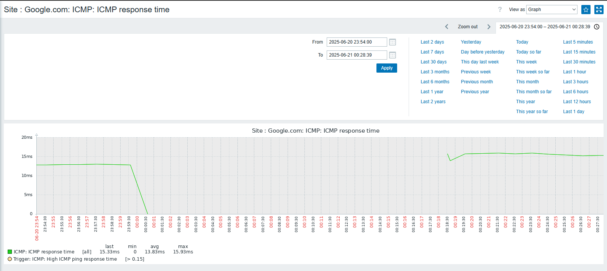Click the '[all]' text in the legend
The image size is (607, 271).
pyautogui.click(x=87, y=252)
